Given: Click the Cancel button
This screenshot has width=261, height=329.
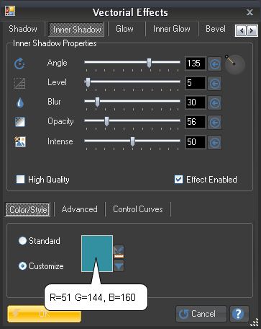Looking at the screenshot, I should pos(201,314).
